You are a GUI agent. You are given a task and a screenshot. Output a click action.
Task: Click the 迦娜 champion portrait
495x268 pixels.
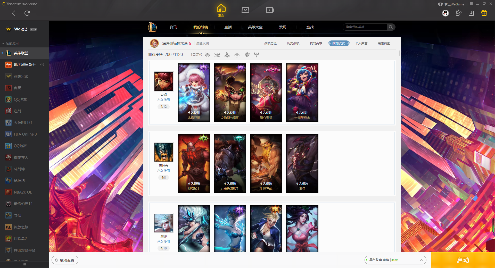click(164, 223)
